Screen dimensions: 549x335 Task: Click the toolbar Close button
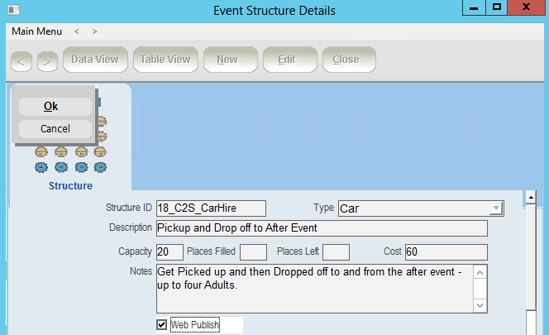[349, 60]
